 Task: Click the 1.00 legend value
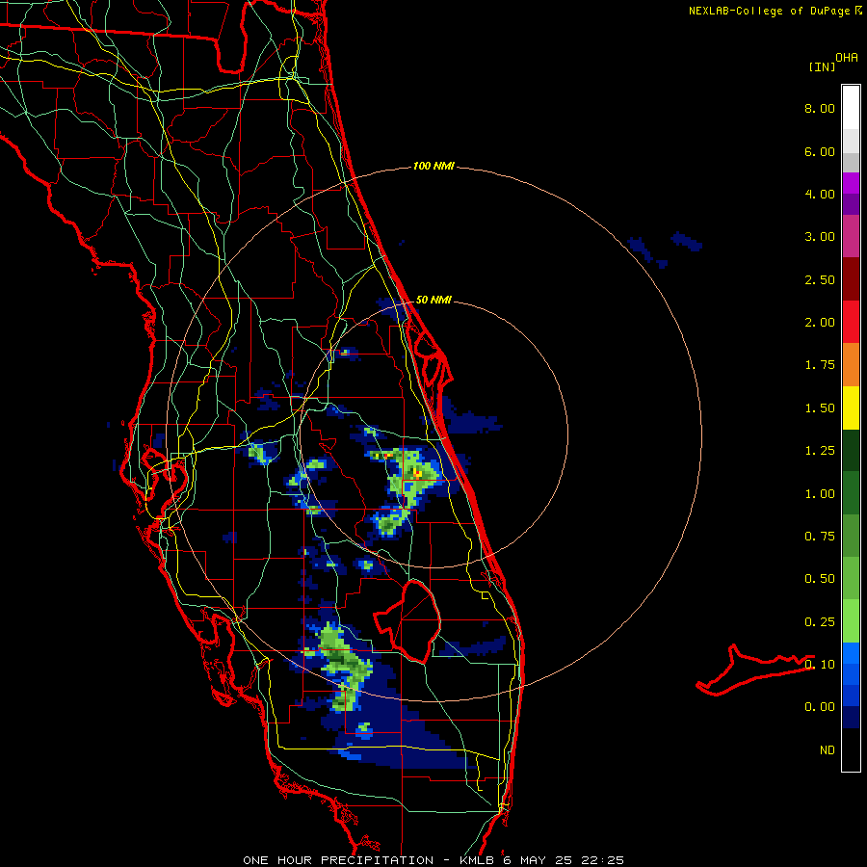(820, 494)
